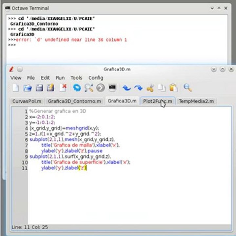Image resolution: width=236 pixels, height=236 pixels.
Task: Click the red pen icon in the editor title bar
Action: tap(11, 69)
